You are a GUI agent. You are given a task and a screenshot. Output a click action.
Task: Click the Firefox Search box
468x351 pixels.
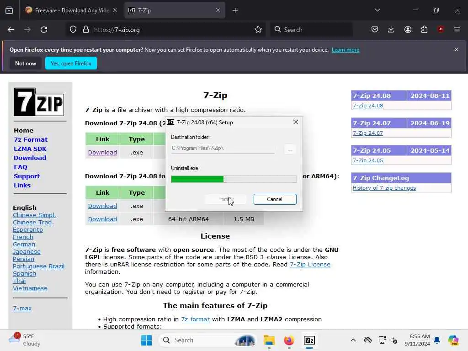click(311, 30)
